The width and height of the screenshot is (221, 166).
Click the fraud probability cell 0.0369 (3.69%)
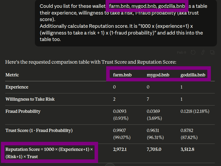click(x=154, y=115)
